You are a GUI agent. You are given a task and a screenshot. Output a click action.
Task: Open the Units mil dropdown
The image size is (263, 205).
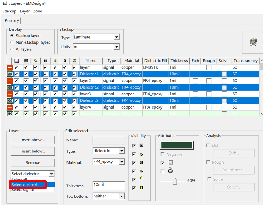pyautogui.click(x=116, y=46)
